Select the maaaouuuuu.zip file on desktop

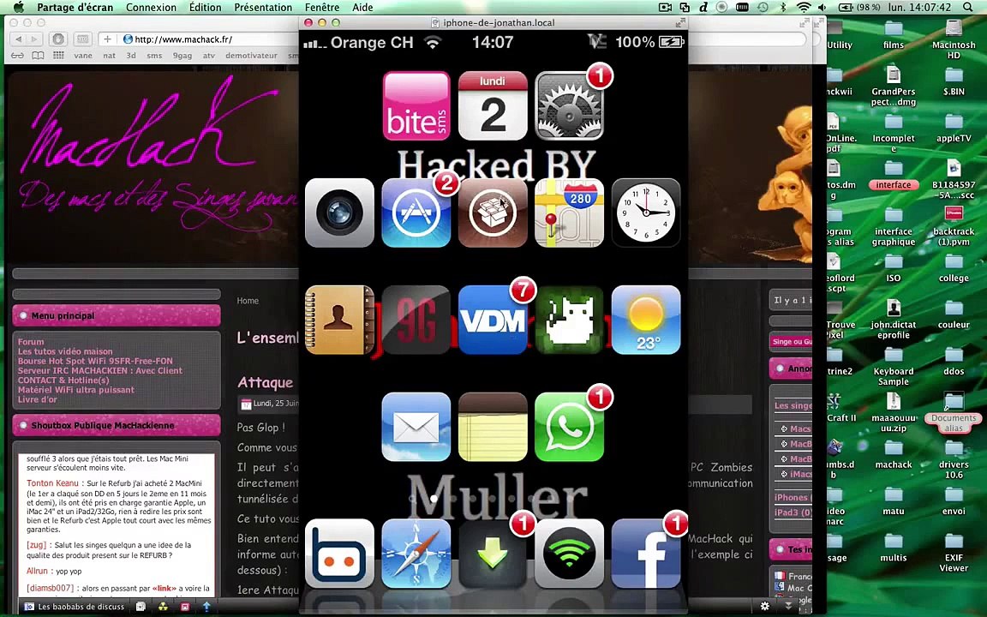tap(894, 412)
